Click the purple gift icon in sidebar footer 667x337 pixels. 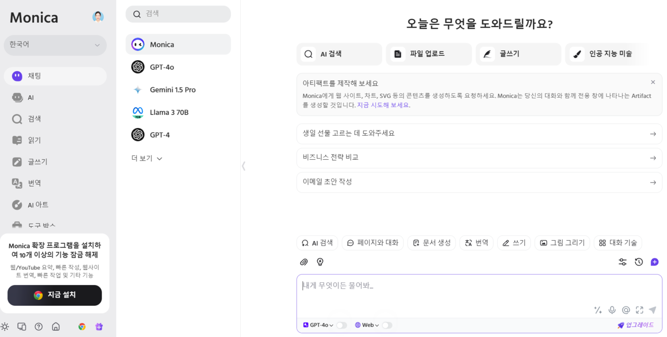click(x=99, y=327)
